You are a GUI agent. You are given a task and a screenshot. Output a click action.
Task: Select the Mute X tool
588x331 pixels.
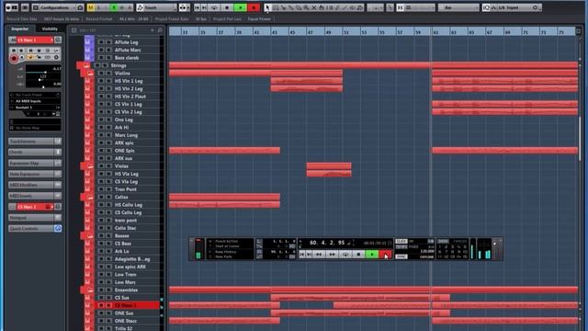coord(314,7)
